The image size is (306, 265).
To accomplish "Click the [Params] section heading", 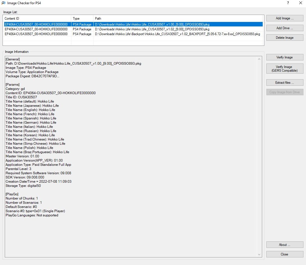I will 12,85.
